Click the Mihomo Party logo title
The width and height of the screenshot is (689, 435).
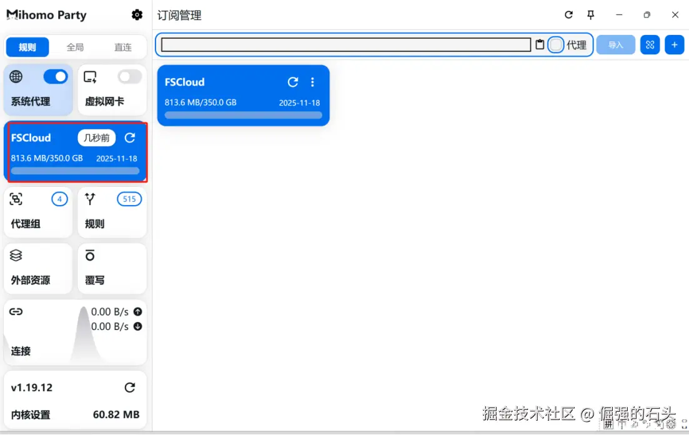pos(47,15)
